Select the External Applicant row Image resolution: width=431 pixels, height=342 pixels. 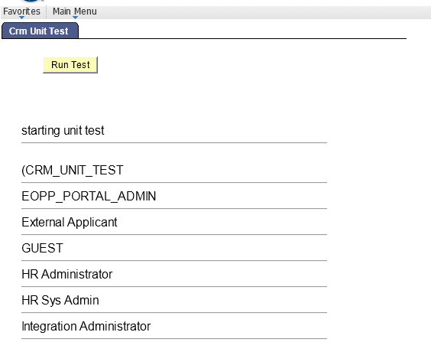174,222
